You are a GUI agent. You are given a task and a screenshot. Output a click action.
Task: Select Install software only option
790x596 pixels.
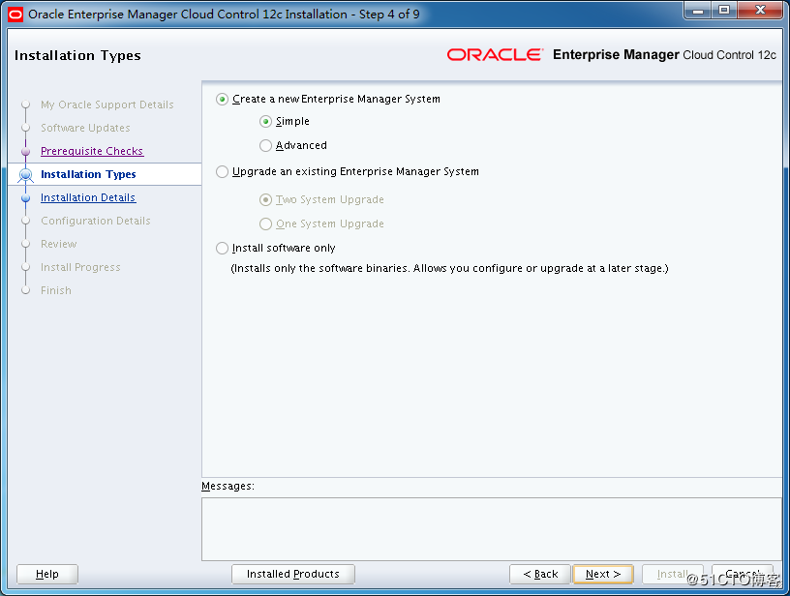point(223,249)
